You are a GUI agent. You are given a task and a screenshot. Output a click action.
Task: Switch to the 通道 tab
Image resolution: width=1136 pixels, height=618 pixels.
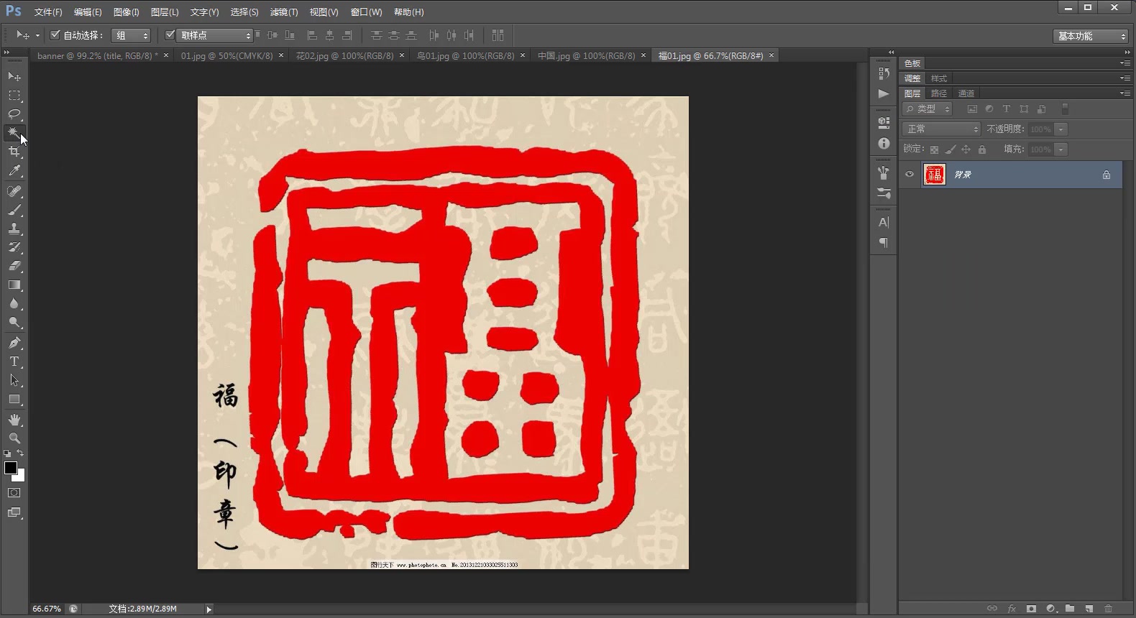pos(966,93)
